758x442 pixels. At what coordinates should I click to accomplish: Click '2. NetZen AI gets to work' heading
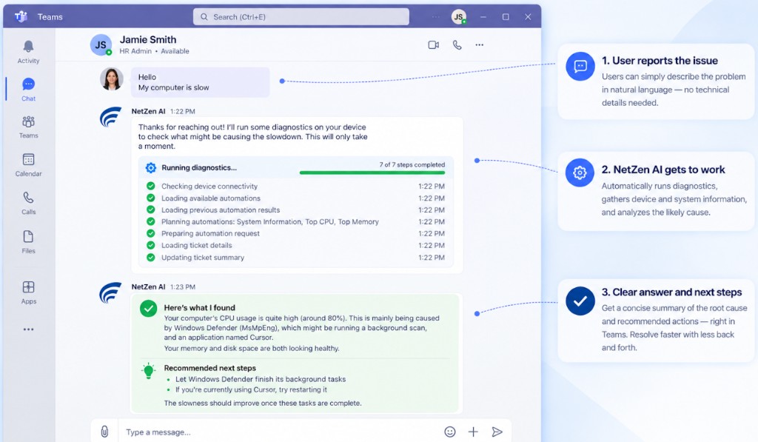point(663,170)
